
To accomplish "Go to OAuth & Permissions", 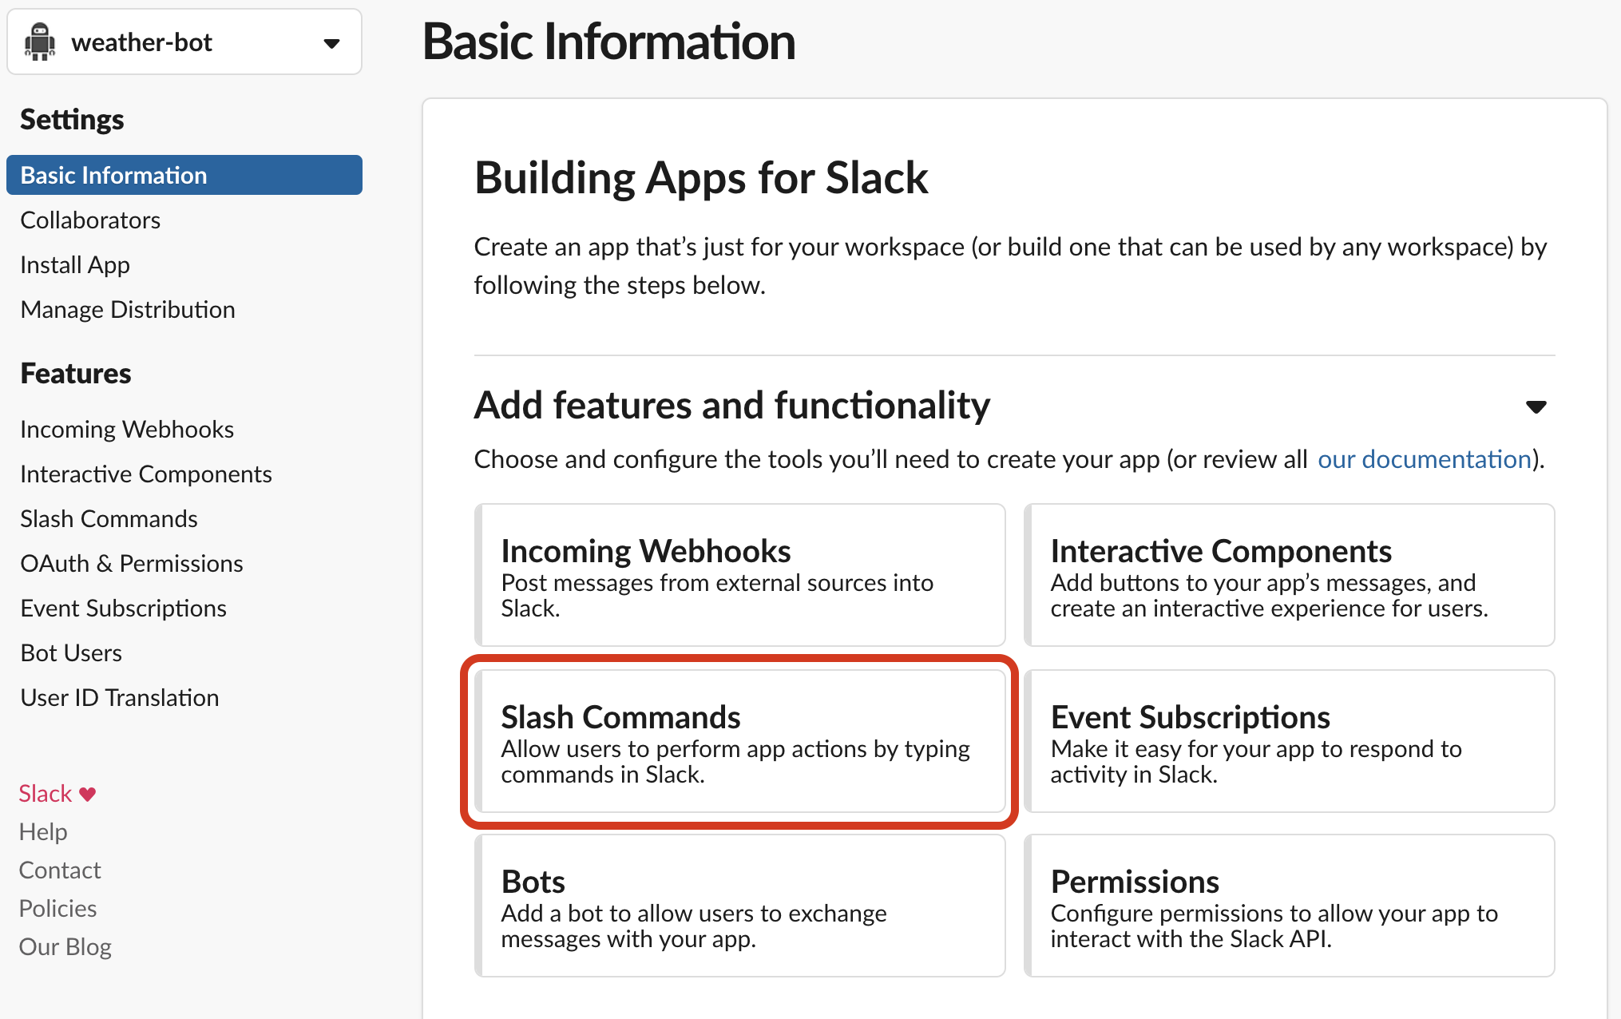I will coord(131,563).
